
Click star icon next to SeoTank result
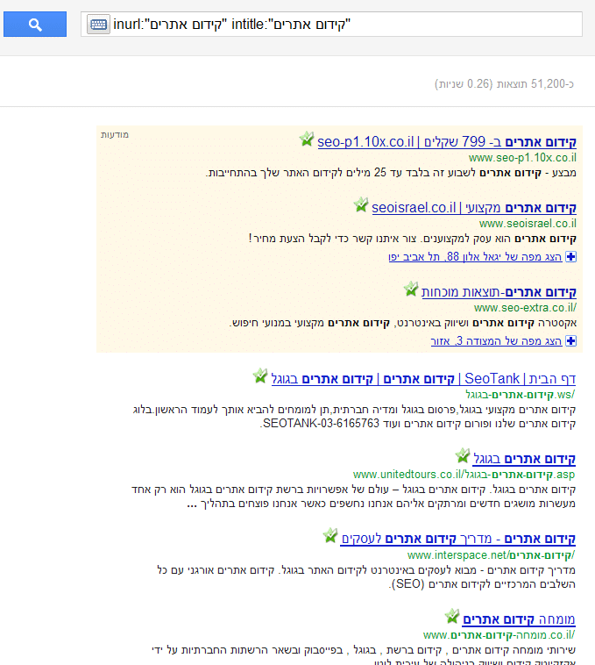click(260, 376)
